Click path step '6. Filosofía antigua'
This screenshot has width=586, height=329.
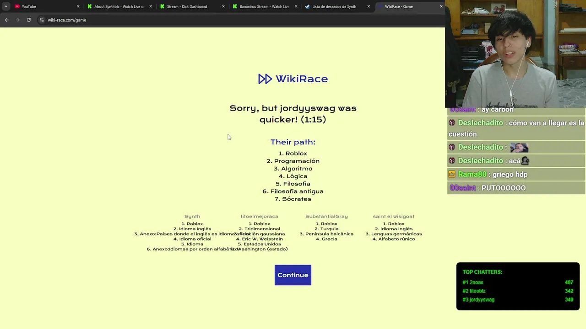tap(293, 191)
